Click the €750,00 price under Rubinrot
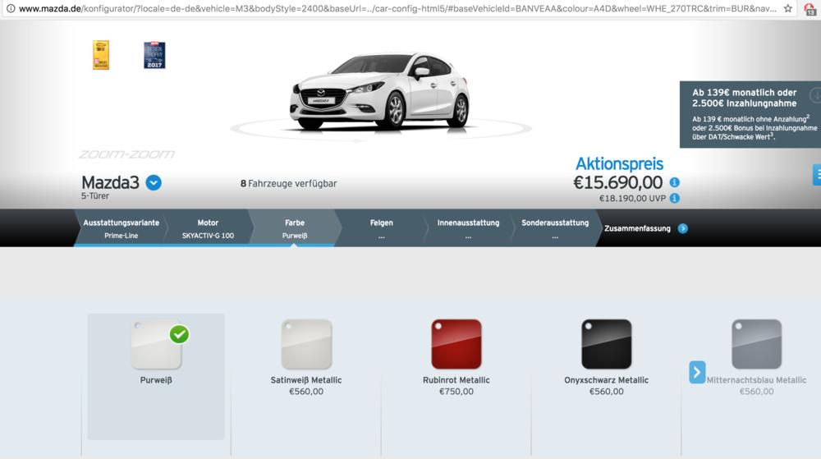 pos(456,392)
